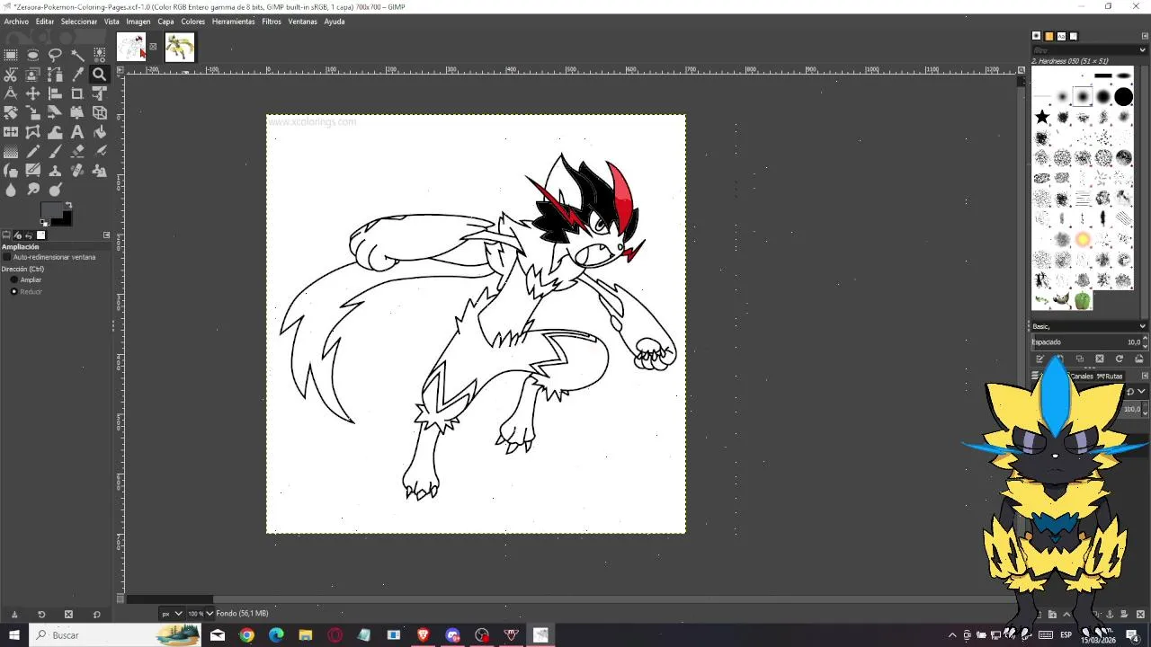
Task: Select the Zoom magnifier tool
Action: (100, 75)
